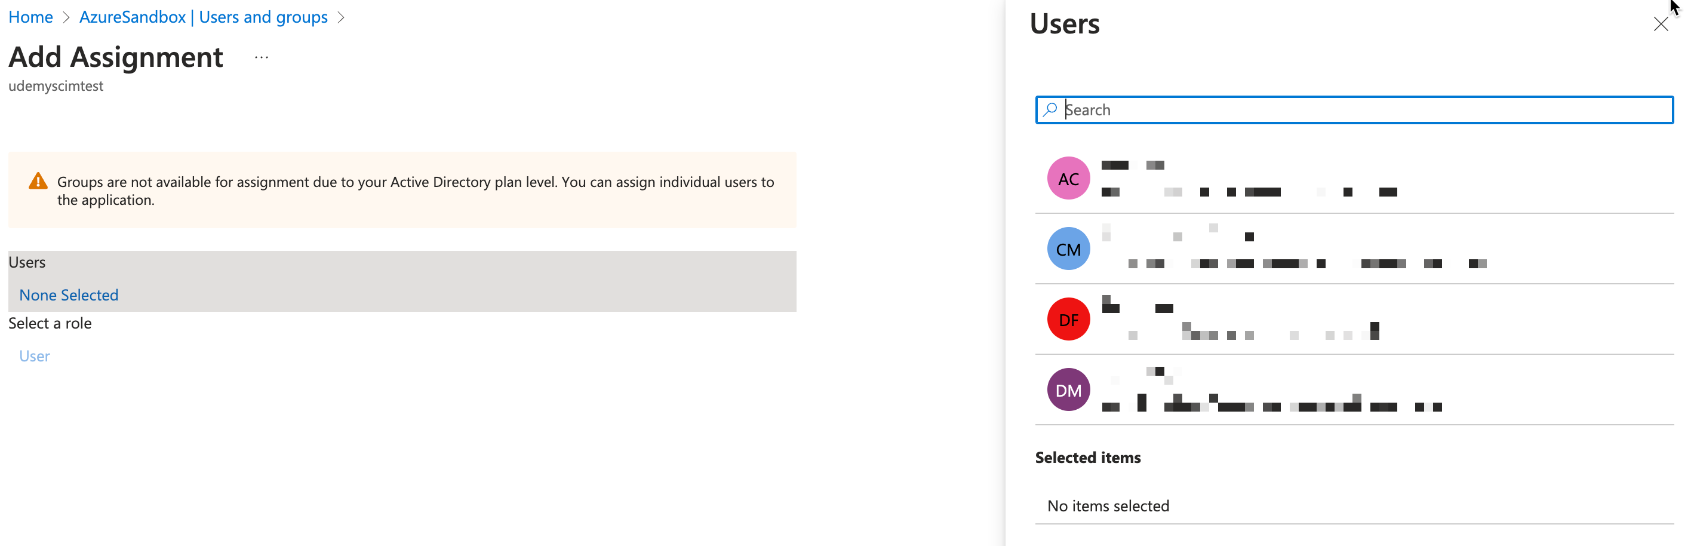Image resolution: width=1697 pixels, height=546 pixels.
Task: Click the Select a role label
Action: (x=50, y=323)
